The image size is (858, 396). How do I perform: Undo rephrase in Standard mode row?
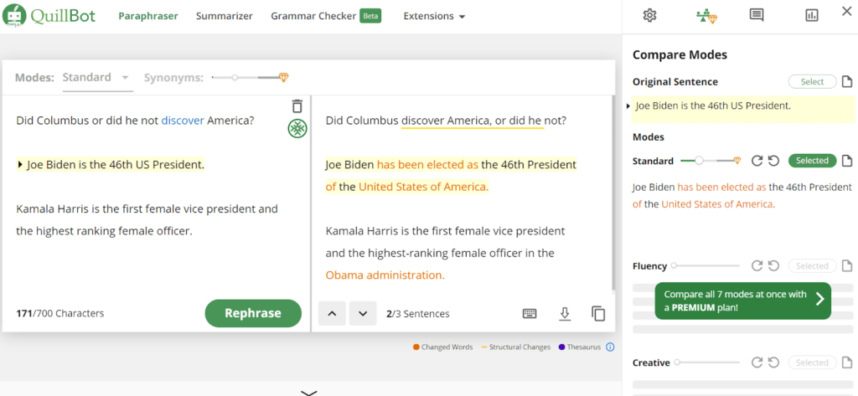pos(773,161)
